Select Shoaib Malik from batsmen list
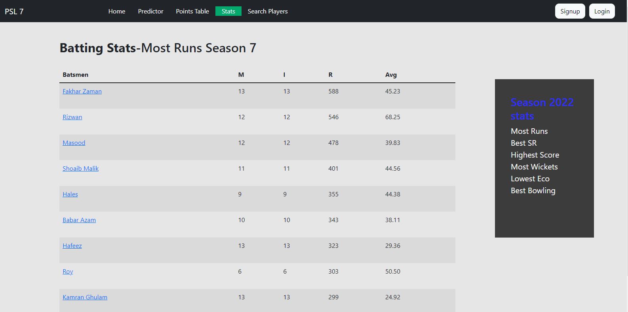This screenshot has height=312, width=628. [80, 169]
